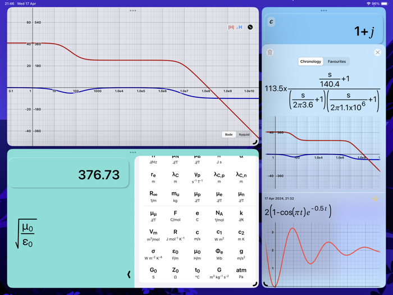Insert first radiation constant c1

point(219,235)
